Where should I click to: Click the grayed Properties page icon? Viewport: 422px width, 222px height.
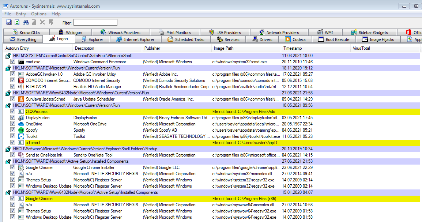[34, 22]
